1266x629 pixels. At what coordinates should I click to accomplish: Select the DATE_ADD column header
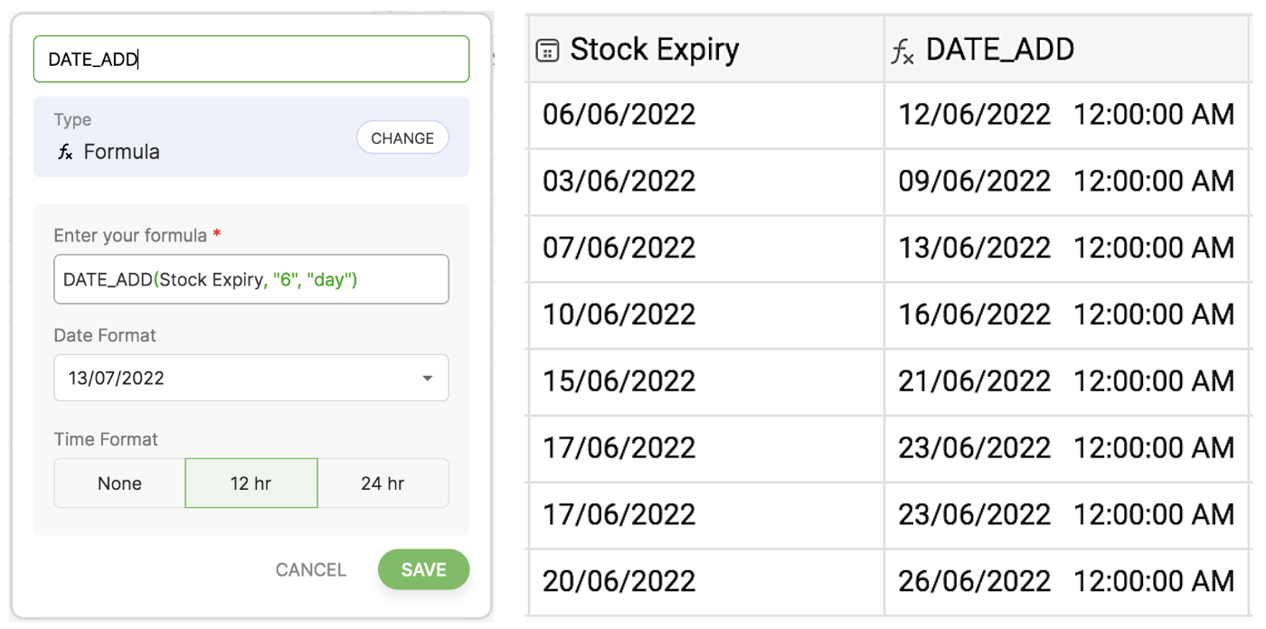pyautogui.click(x=1000, y=51)
